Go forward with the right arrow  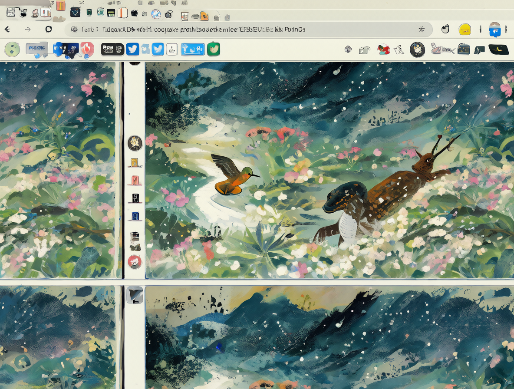click(x=28, y=30)
